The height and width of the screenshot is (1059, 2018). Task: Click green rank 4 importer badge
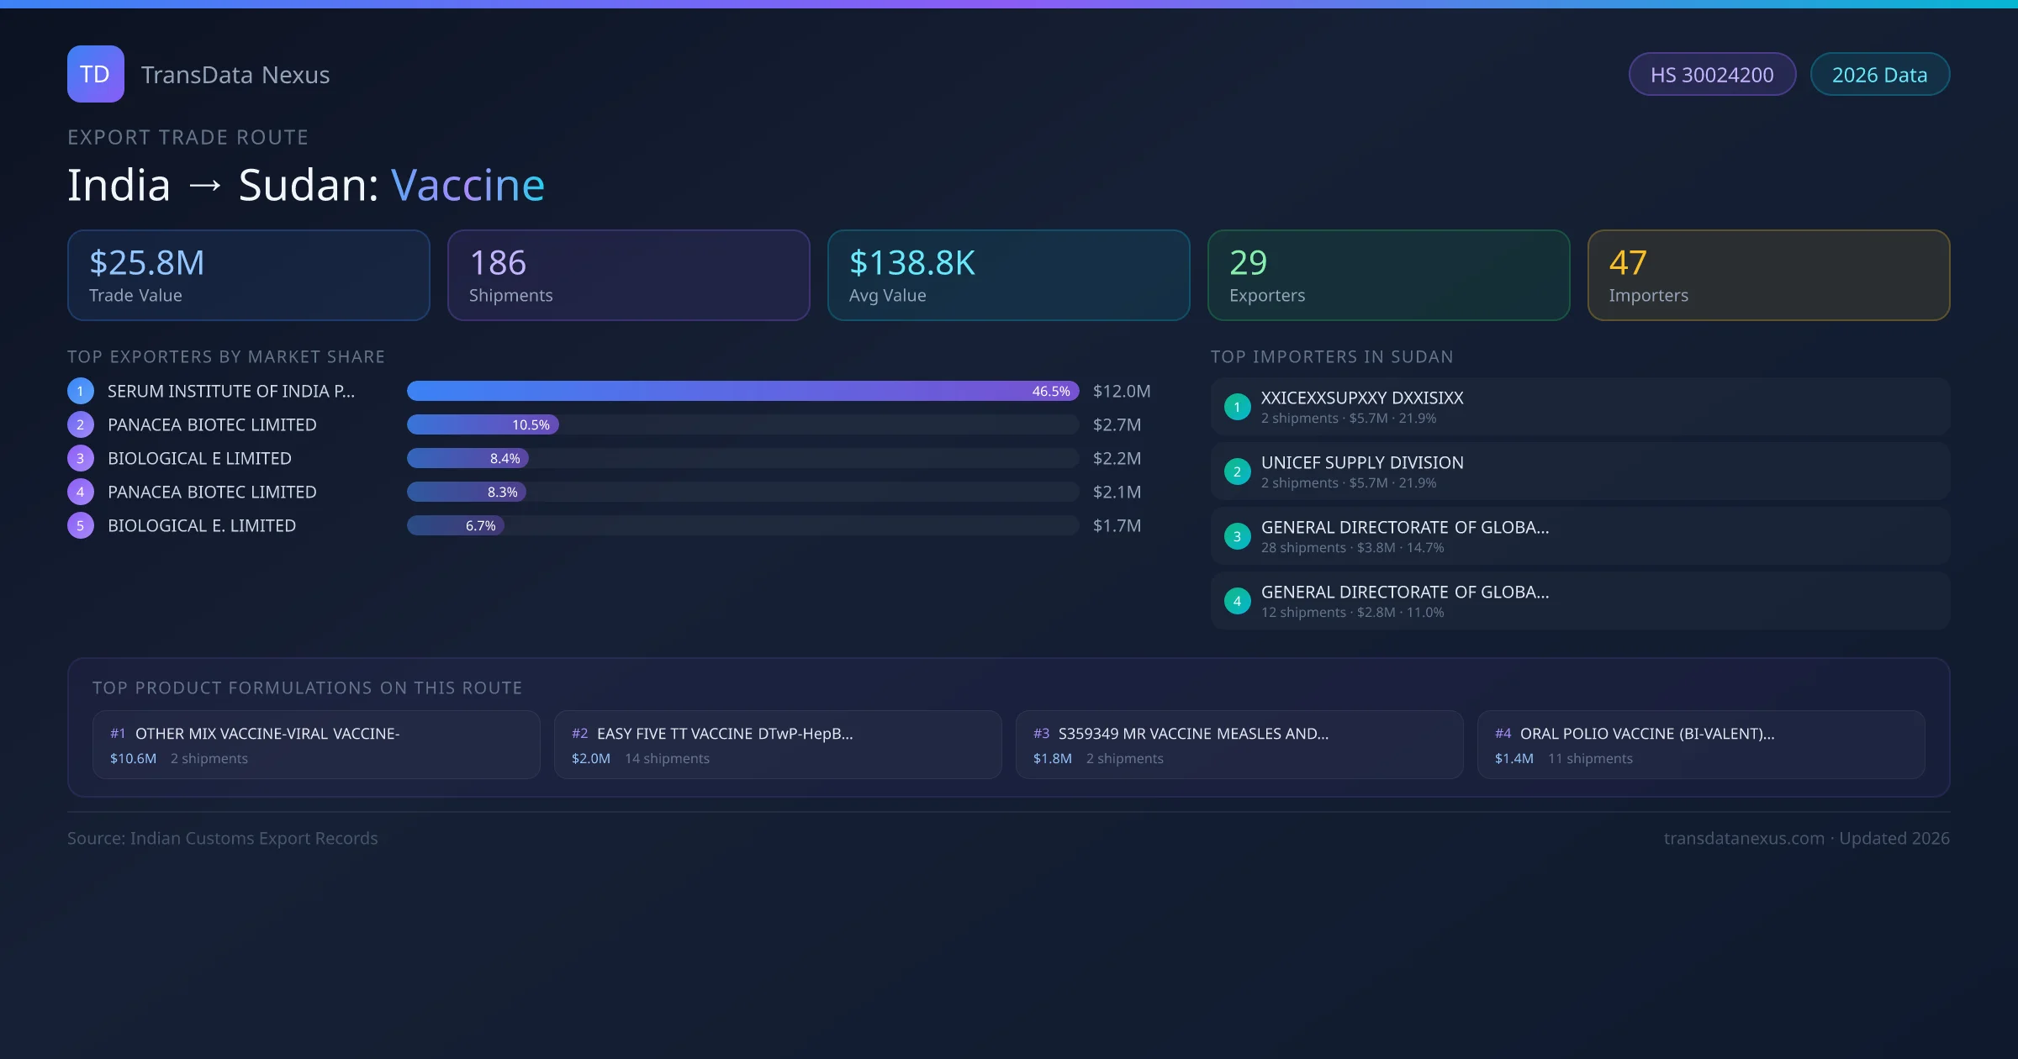pyautogui.click(x=1237, y=601)
